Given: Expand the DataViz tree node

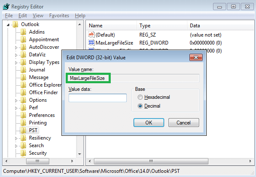Looking at the screenshot, I should click(16, 55).
